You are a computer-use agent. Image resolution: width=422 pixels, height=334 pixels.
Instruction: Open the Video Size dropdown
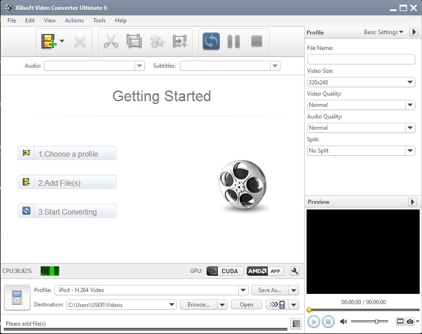(x=411, y=82)
